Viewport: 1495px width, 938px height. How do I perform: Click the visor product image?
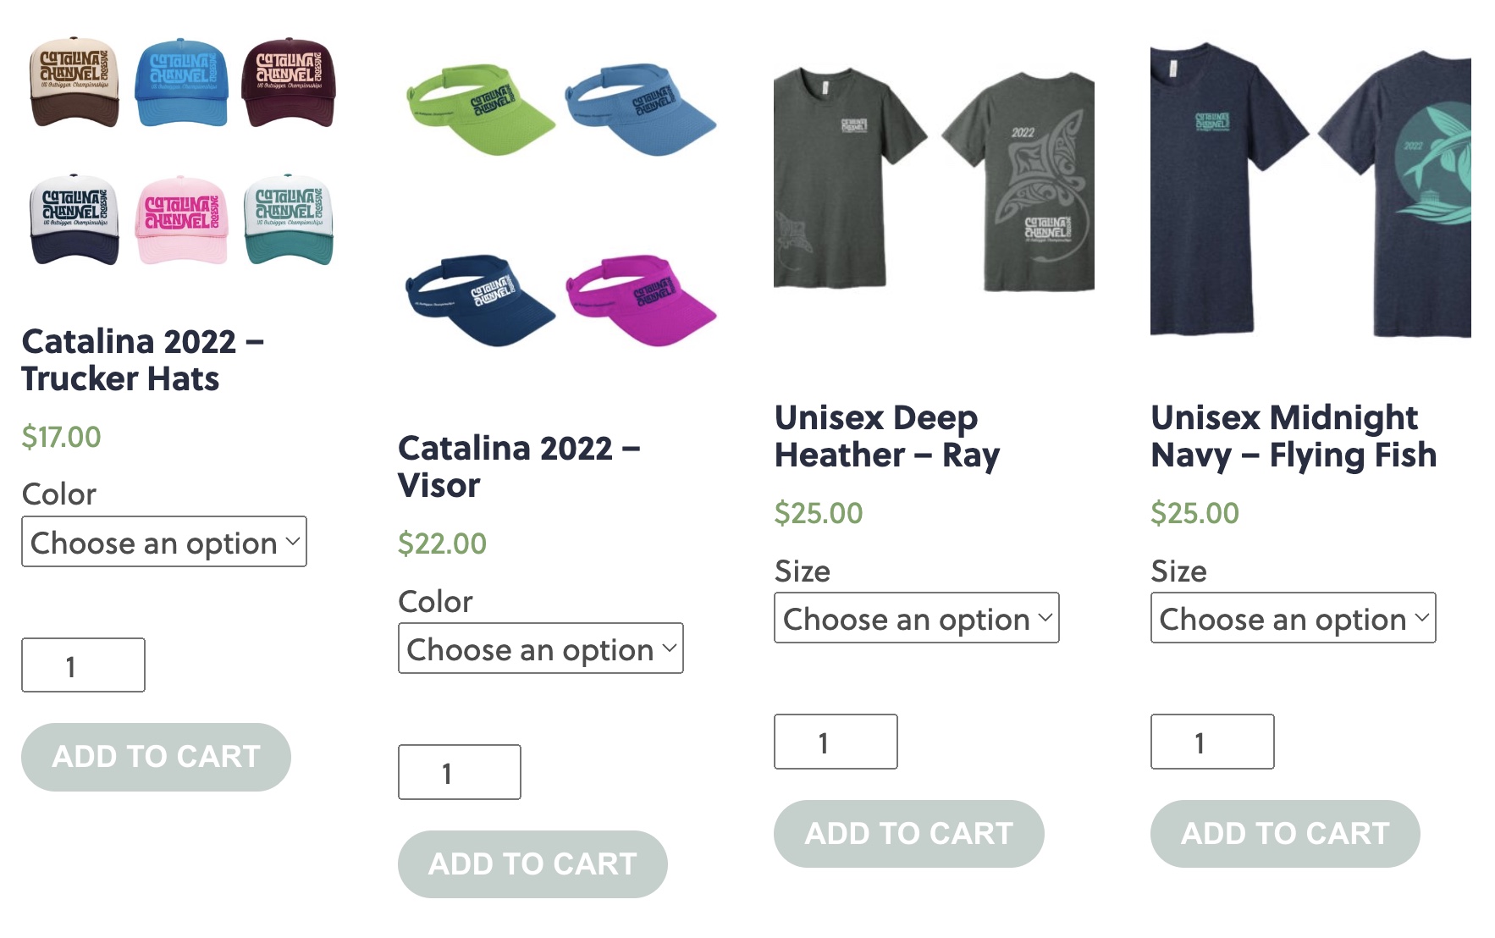[559, 195]
